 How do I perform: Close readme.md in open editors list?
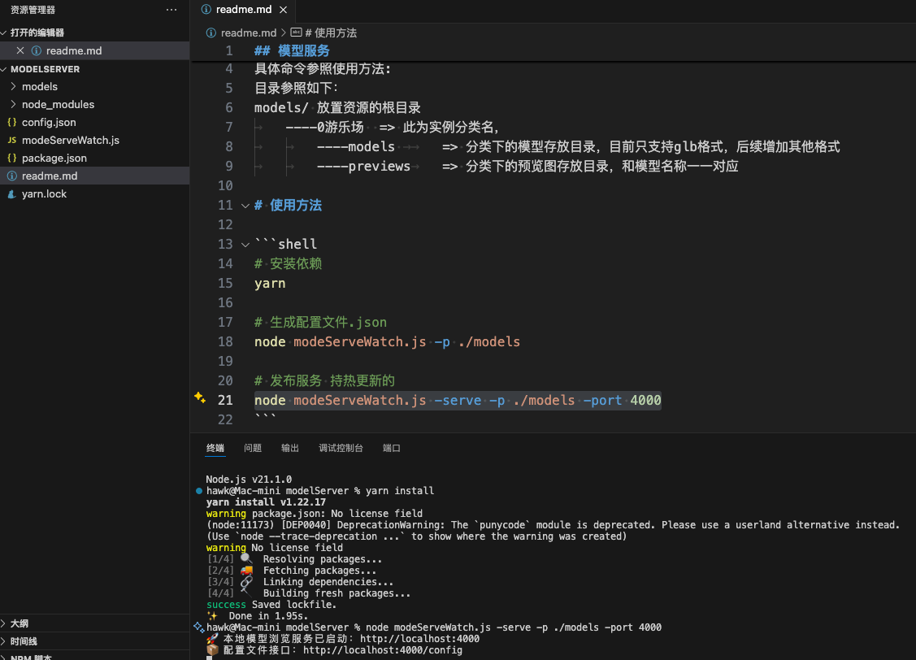pyautogui.click(x=20, y=50)
